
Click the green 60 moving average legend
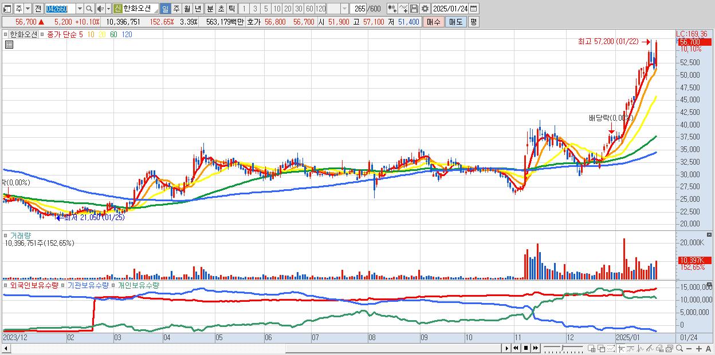113,34
